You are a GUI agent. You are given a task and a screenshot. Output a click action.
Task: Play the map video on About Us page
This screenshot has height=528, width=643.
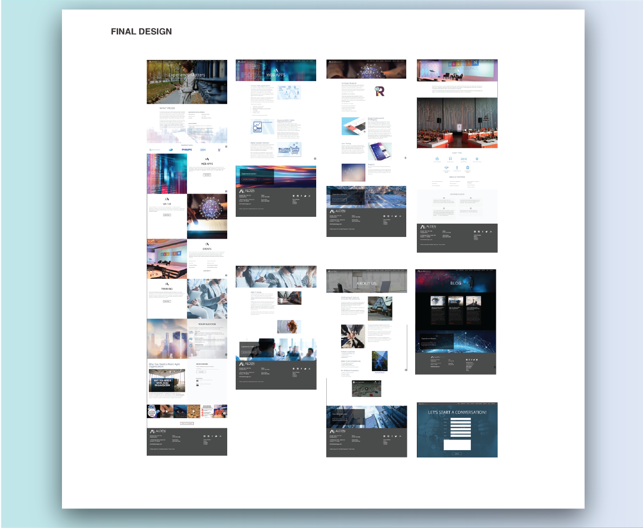tap(367, 388)
